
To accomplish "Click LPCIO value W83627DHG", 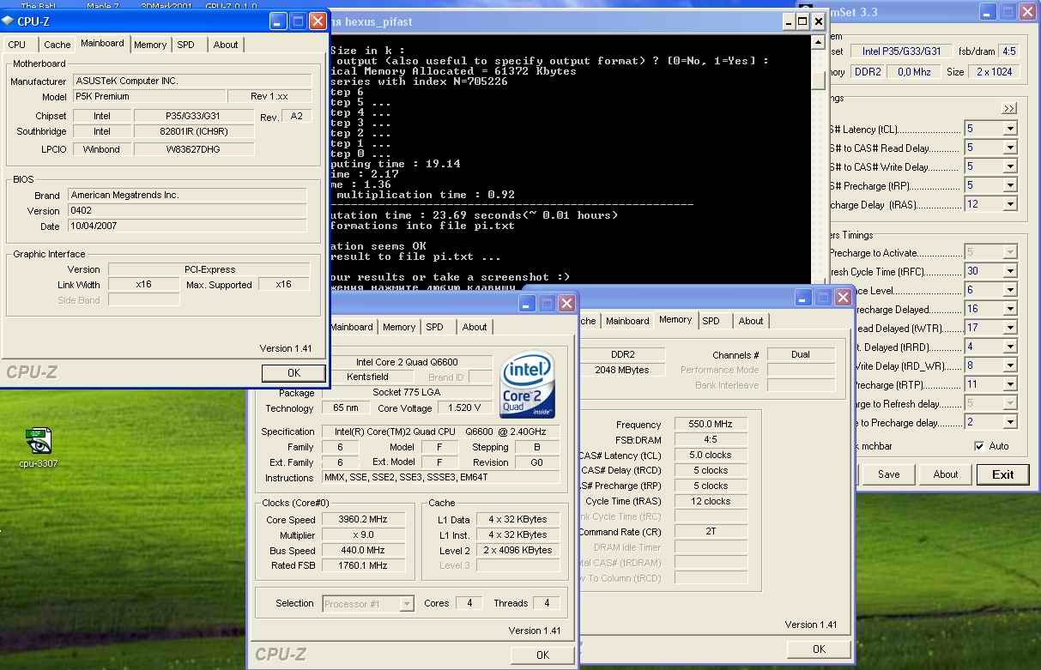I will pos(195,149).
